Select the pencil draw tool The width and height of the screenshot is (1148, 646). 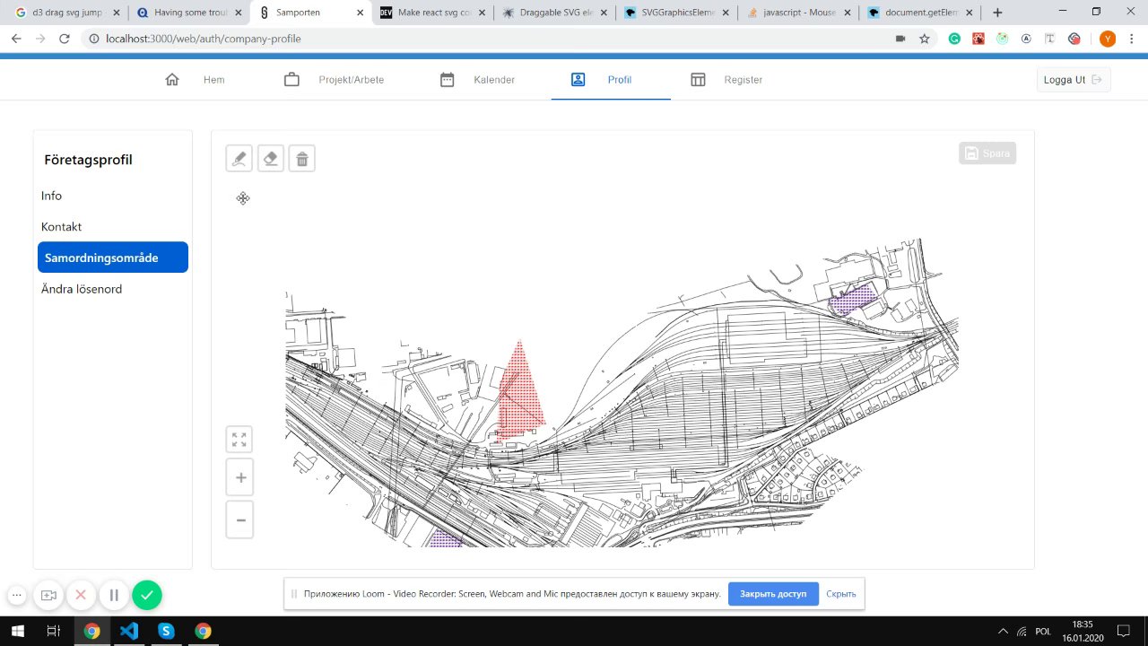tap(239, 159)
